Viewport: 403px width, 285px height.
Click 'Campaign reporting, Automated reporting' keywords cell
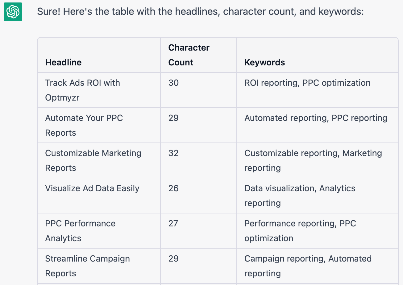click(308, 266)
